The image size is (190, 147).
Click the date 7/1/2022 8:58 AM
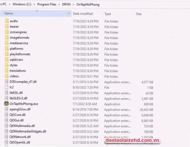[x=85, y=104]
